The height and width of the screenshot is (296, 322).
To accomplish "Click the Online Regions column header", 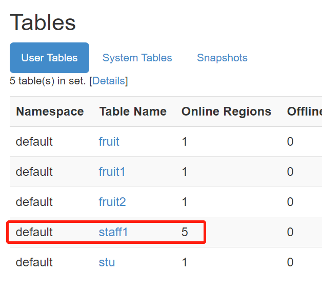I will [x=226, y=111].
